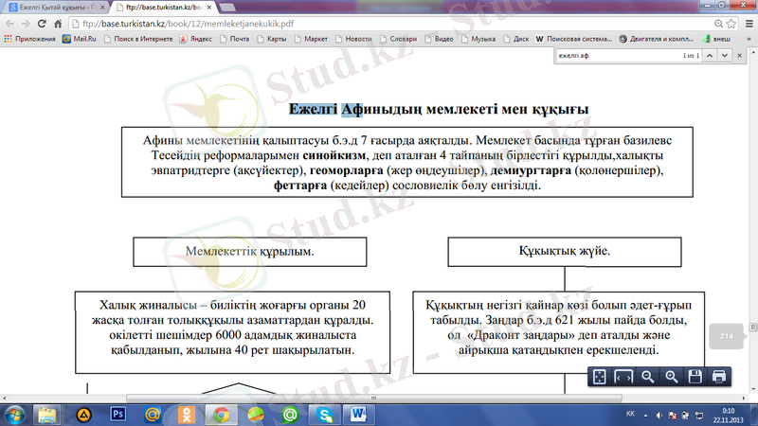Open the Поиск в Интернете bookmark
Viewport: 758px width, 426px height.
[x=138, y=39]
